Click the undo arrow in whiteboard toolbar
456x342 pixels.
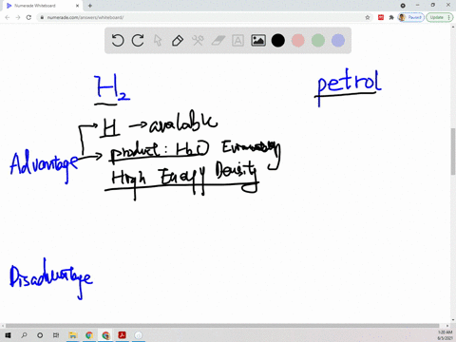(x=118, y=41)
